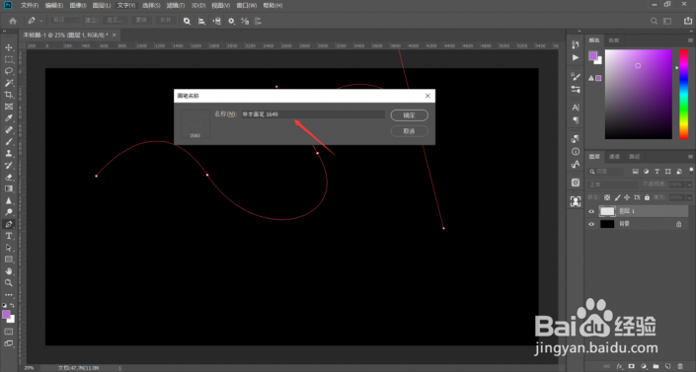Toggle the layer filter switch
696x372 pixels.
tap(691, 171)
